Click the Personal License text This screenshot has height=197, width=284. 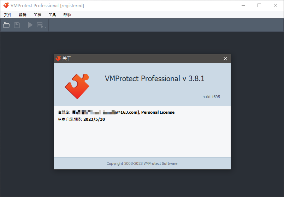click(x=158, y=112)
